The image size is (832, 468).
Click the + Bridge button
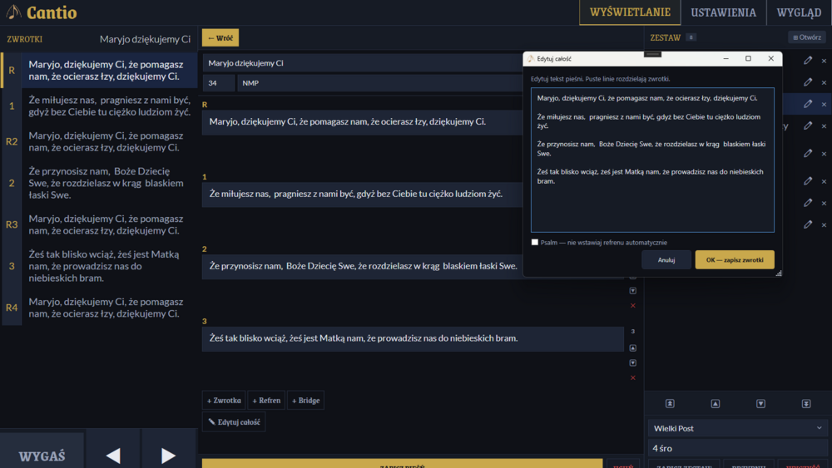coord(305,400)
